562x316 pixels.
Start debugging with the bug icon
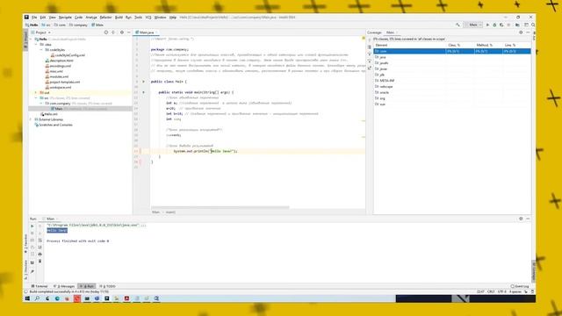pos(494,25)
